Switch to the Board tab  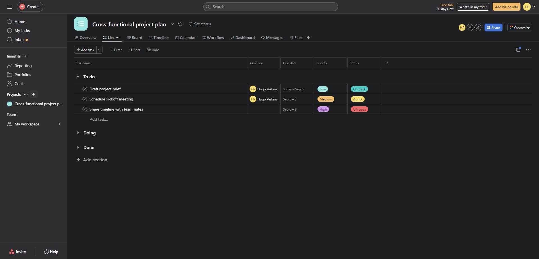(x=135, y=38)
